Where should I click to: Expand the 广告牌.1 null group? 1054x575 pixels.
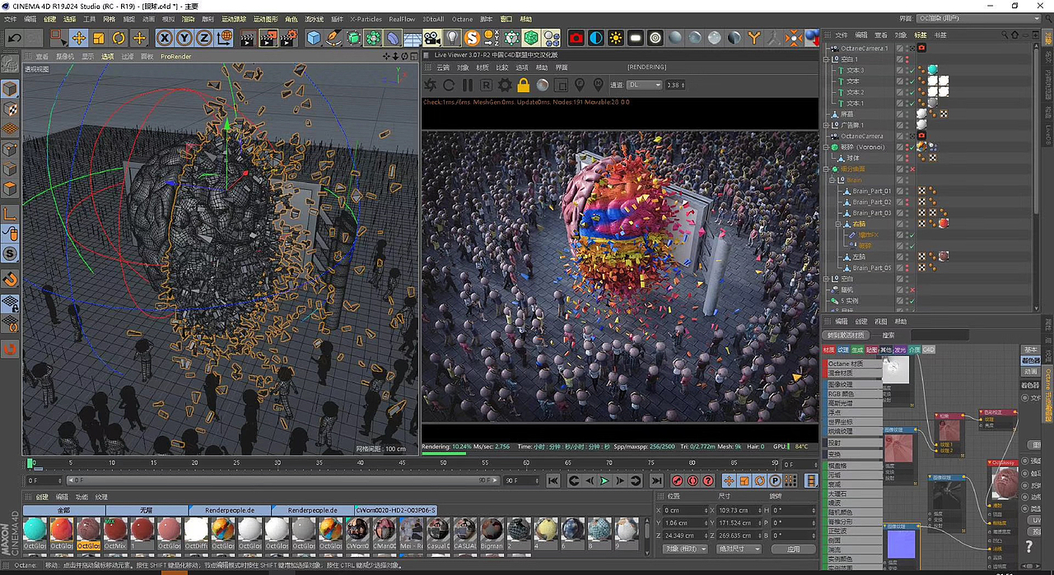click(828, 125)
